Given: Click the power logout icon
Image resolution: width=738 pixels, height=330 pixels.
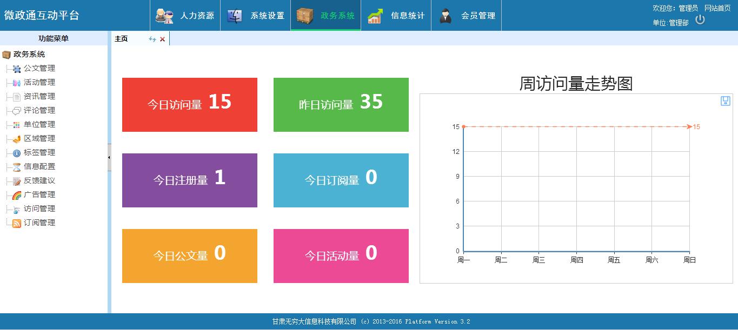Looking at the screenshot, I should (700, 19).
